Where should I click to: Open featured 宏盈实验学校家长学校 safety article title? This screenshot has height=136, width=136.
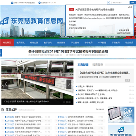(105, 73)
